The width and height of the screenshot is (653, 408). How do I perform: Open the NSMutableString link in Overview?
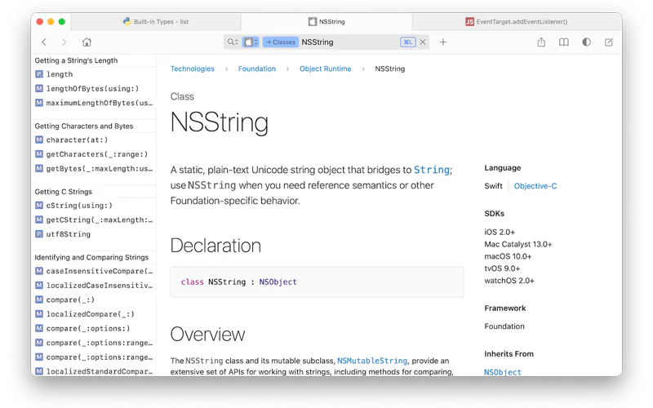[x=372, y=361]
